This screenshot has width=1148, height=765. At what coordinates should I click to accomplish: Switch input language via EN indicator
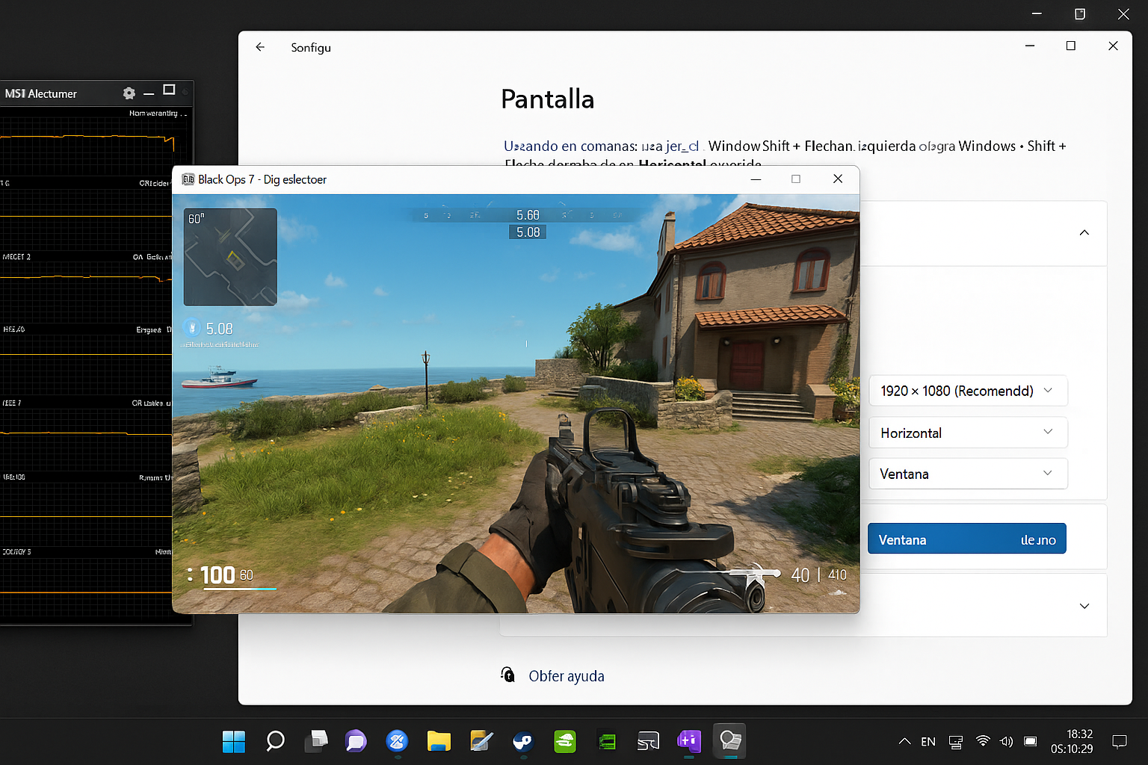point(928,741)
